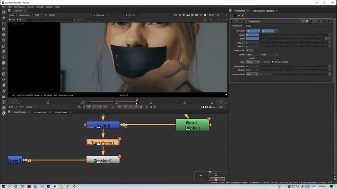Toggle the black outside checkbox

click(273, 62)
